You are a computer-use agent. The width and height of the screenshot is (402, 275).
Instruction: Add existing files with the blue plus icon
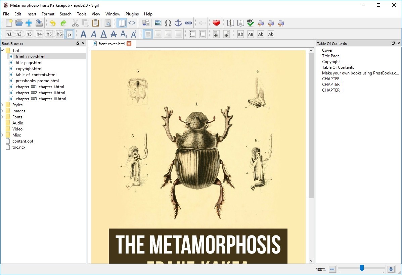coord(29,23)
